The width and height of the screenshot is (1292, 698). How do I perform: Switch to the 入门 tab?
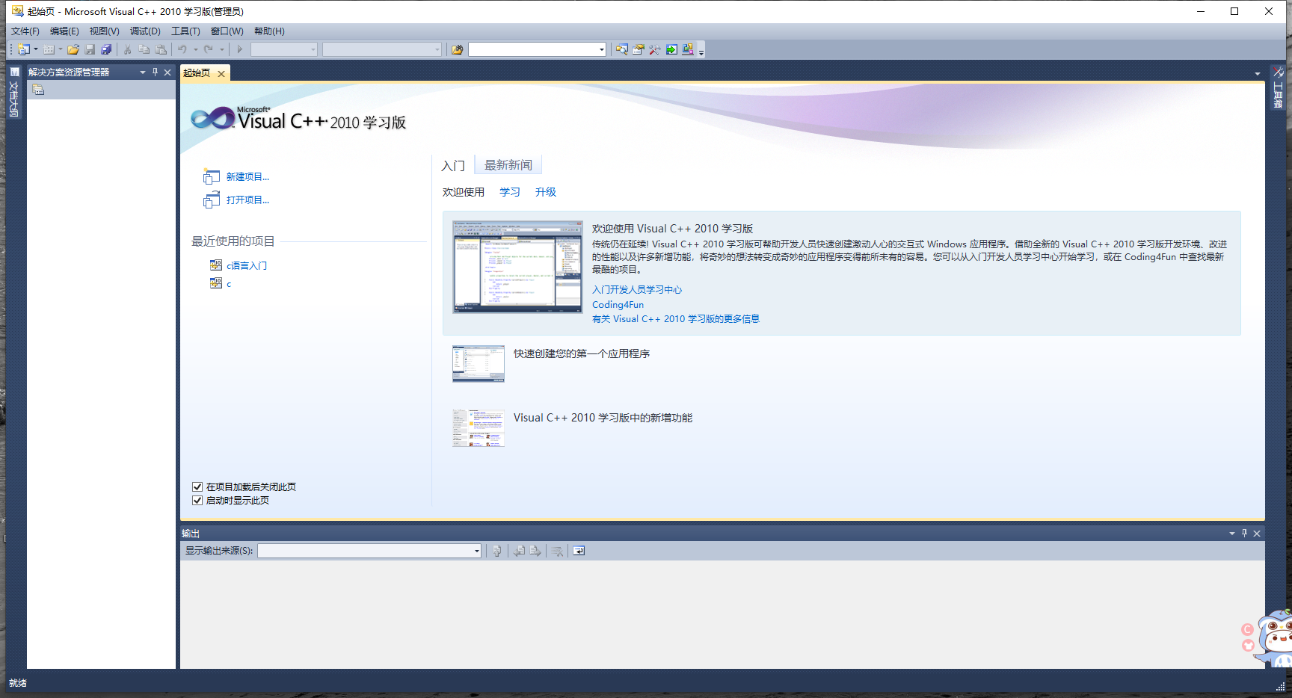tap(453, 166)
